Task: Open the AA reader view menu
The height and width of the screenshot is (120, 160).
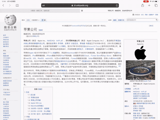Action: click(x=43, y=5)
